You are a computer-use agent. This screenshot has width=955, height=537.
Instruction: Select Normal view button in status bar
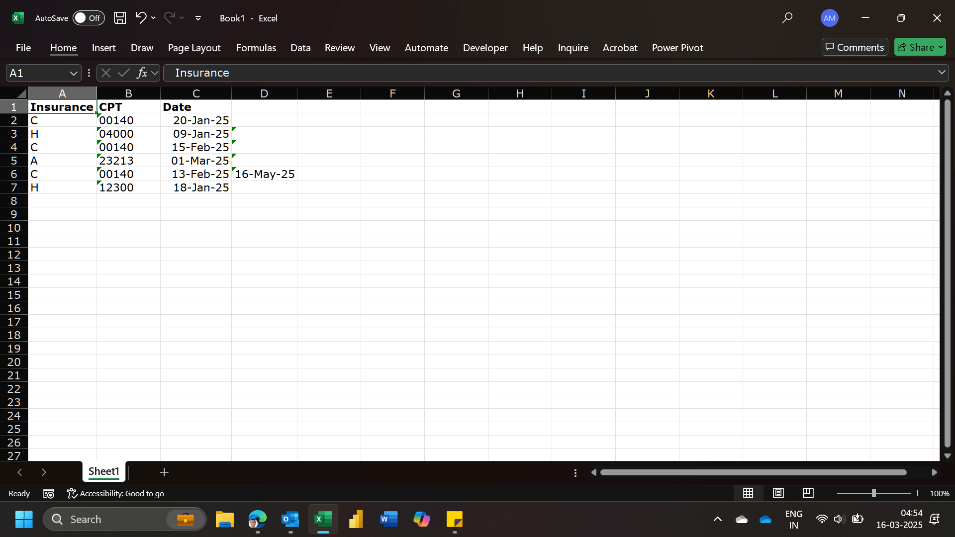(x=748, y=493)
